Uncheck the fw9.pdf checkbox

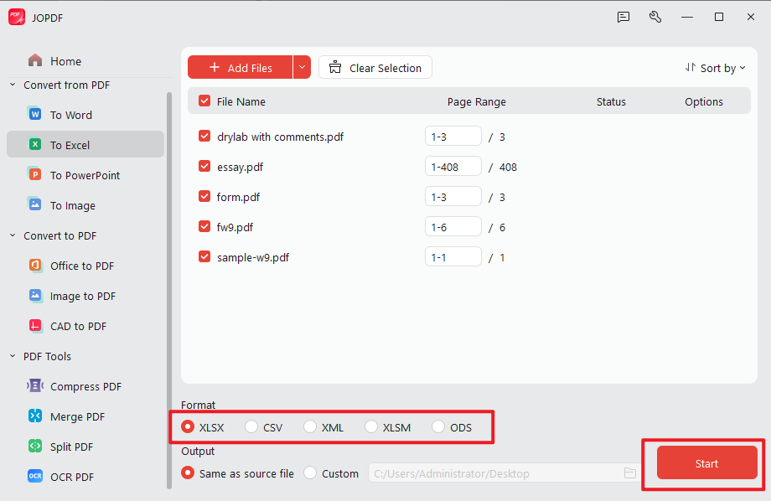point(204,227)
